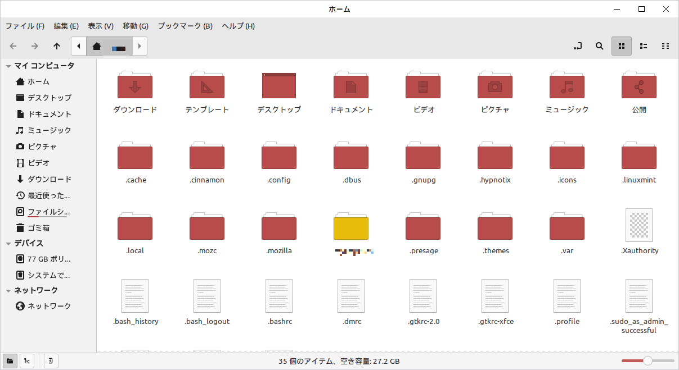The image size is (679, 370).
Task: Select the .bash_history file
Action: pos(135,296)
